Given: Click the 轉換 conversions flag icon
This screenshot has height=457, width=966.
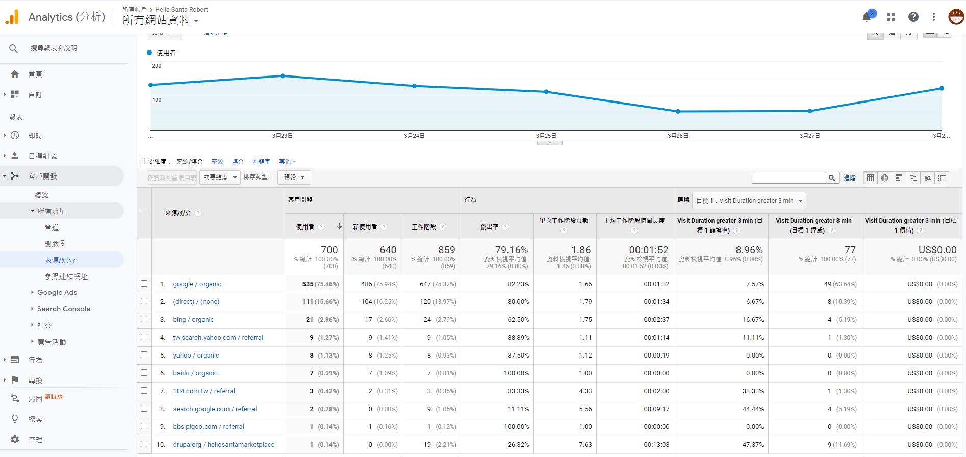Looking at the screenshot, I should pyautogui.click(x=15, y=380).
